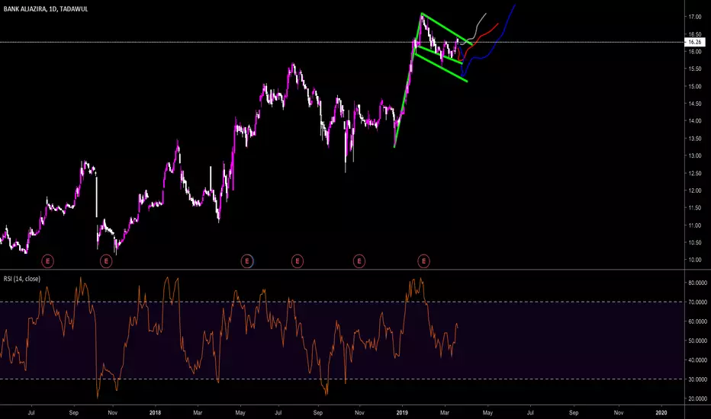Click the 16.26 current price label
Screen dimensions: 711x419
694,42
